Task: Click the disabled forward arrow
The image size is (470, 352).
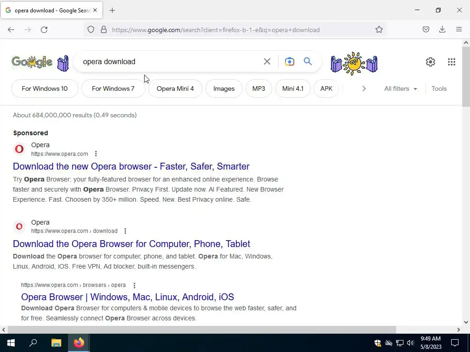Action: 28,30
